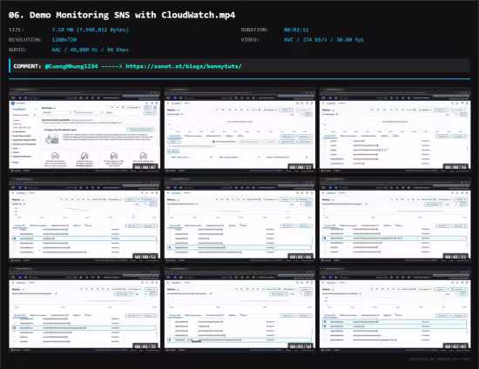Open the thumbnail stamped 00:01:06
479x369 pixels.
click(239, 220)
